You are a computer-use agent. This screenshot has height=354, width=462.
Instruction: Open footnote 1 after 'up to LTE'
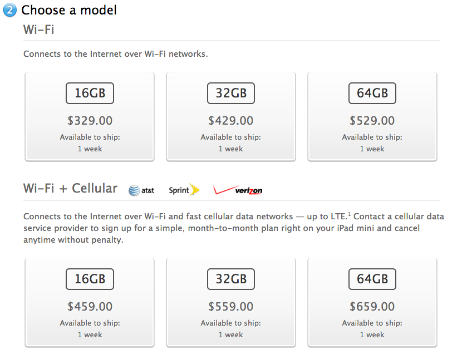(x=349, y=214)
